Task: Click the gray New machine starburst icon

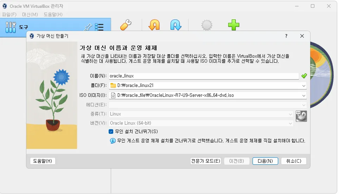Action: [207, 25]
